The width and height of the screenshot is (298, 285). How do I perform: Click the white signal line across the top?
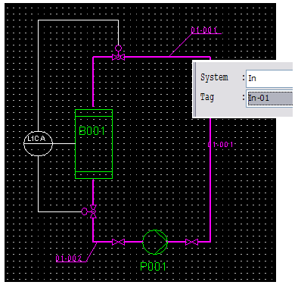78,20
